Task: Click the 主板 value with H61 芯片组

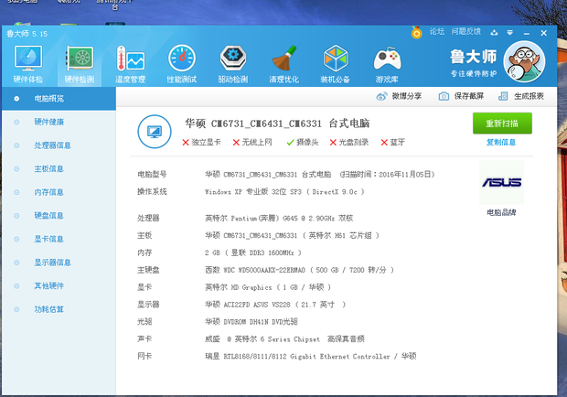Action: click(x=292, y=236)
